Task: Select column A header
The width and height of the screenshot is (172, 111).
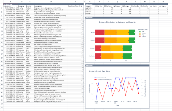Action: click(10, 2)
